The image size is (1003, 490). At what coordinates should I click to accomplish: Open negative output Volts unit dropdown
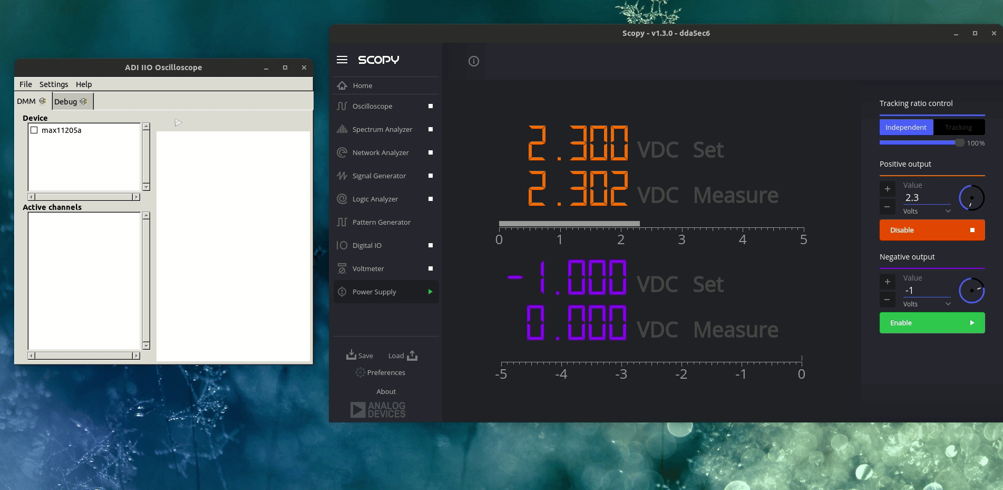tap(927, 304)
